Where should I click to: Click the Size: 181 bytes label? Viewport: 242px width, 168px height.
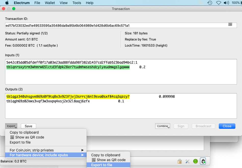[x=136, y=33]
